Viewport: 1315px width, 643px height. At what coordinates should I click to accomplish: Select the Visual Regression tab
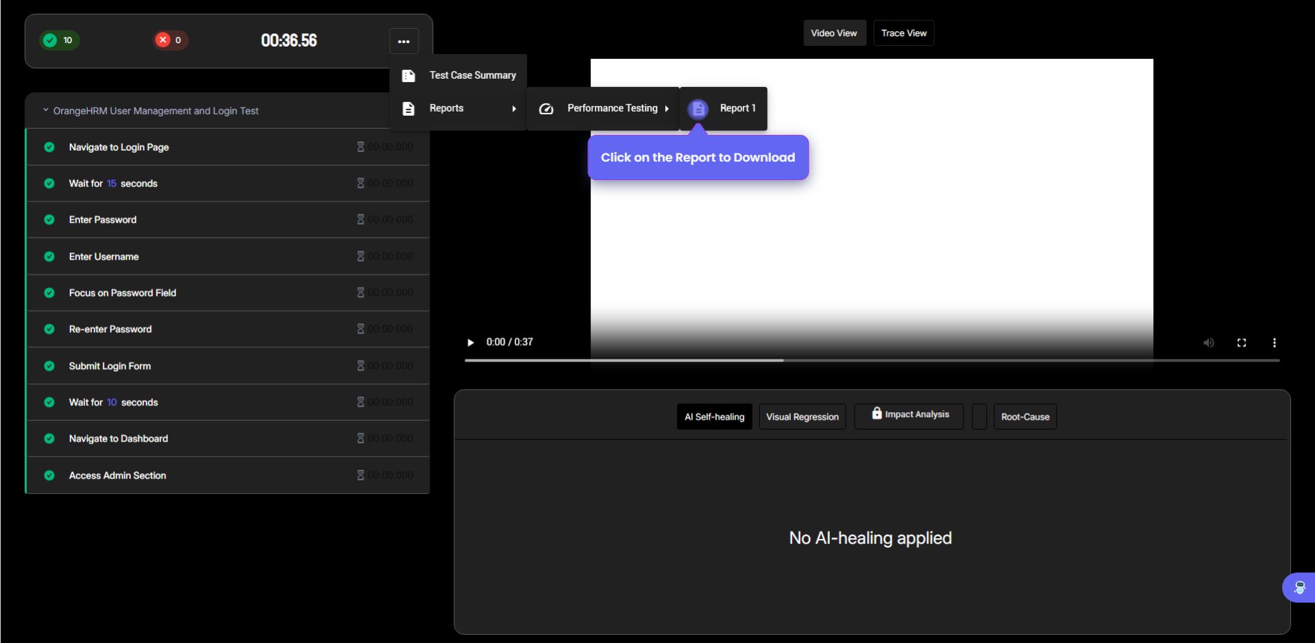(802, 417)
